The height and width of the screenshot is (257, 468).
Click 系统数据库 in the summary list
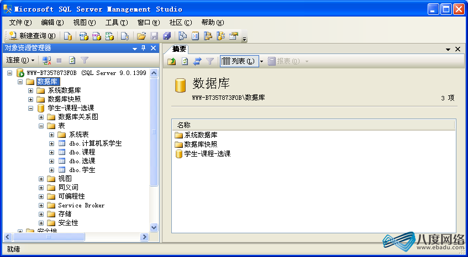[201, 135]
